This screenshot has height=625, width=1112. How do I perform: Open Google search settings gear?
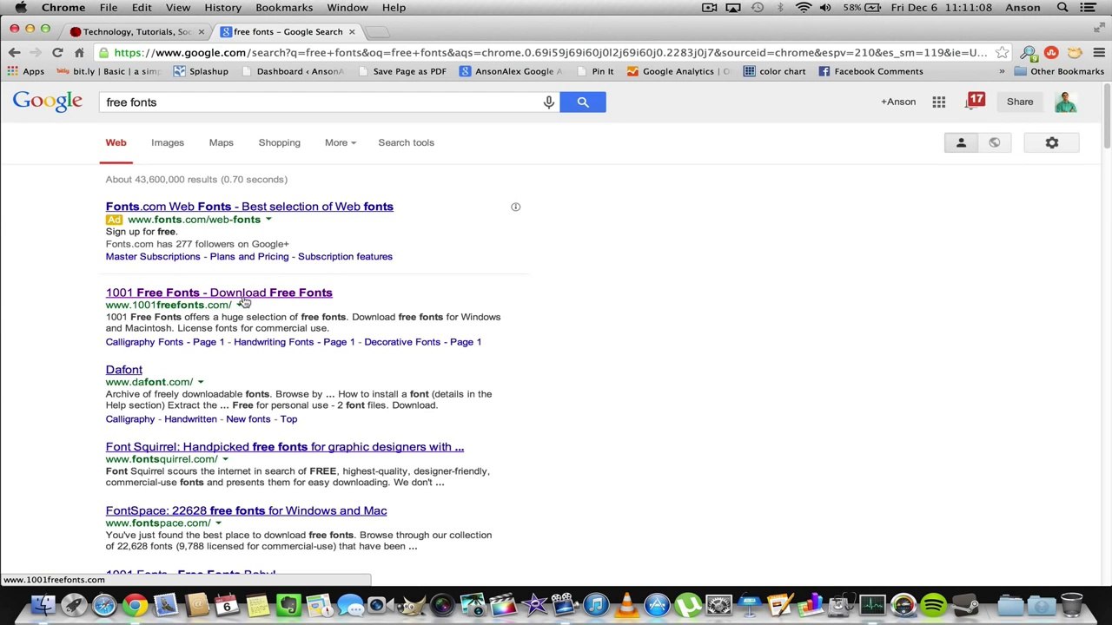pos(1052,142)
